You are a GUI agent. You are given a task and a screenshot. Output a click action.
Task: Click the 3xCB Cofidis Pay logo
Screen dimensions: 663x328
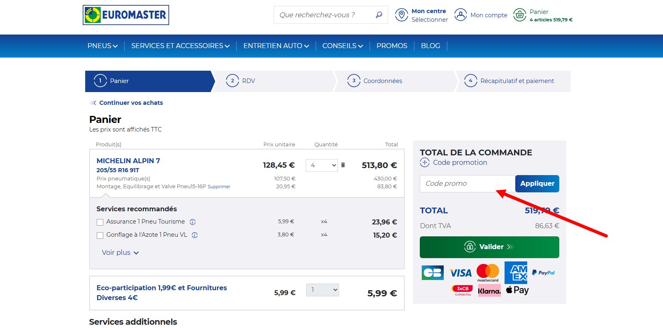[463, 291]
